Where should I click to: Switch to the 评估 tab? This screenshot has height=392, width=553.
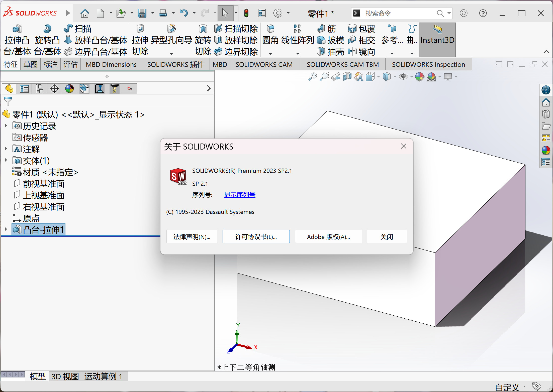[70, 64]
